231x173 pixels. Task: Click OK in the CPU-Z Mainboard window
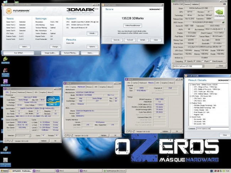point(115,135)
